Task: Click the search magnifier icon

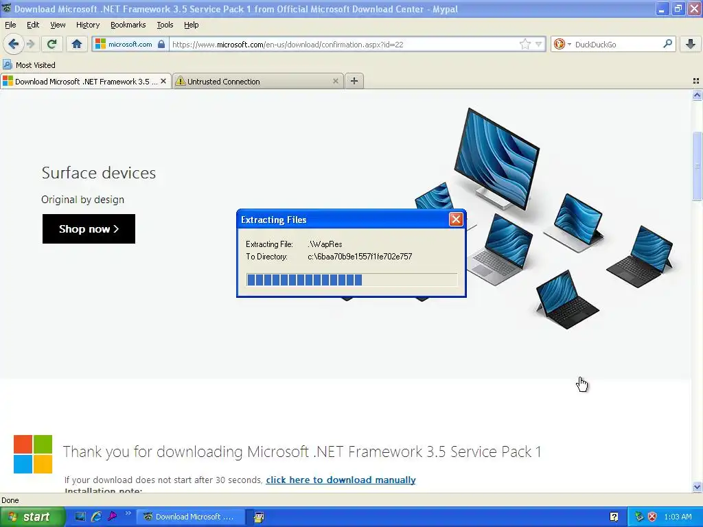Action: pyautogui.click(x=667, y=43)
